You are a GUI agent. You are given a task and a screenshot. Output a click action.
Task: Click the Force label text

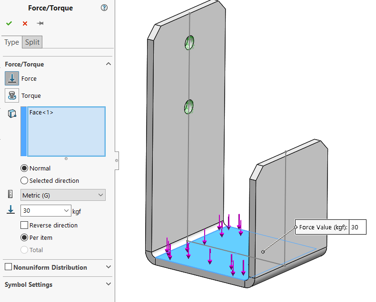coord(29,78)
